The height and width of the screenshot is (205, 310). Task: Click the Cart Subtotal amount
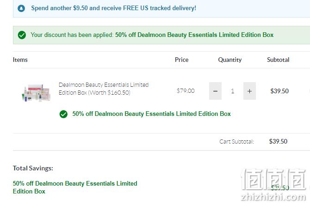pos(278,141)
